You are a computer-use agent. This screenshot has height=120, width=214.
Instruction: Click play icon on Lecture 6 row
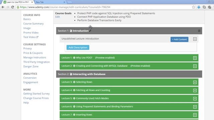pos(74,107)
